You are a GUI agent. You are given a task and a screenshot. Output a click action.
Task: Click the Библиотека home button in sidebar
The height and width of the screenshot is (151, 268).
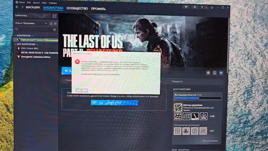coord(33,15)
